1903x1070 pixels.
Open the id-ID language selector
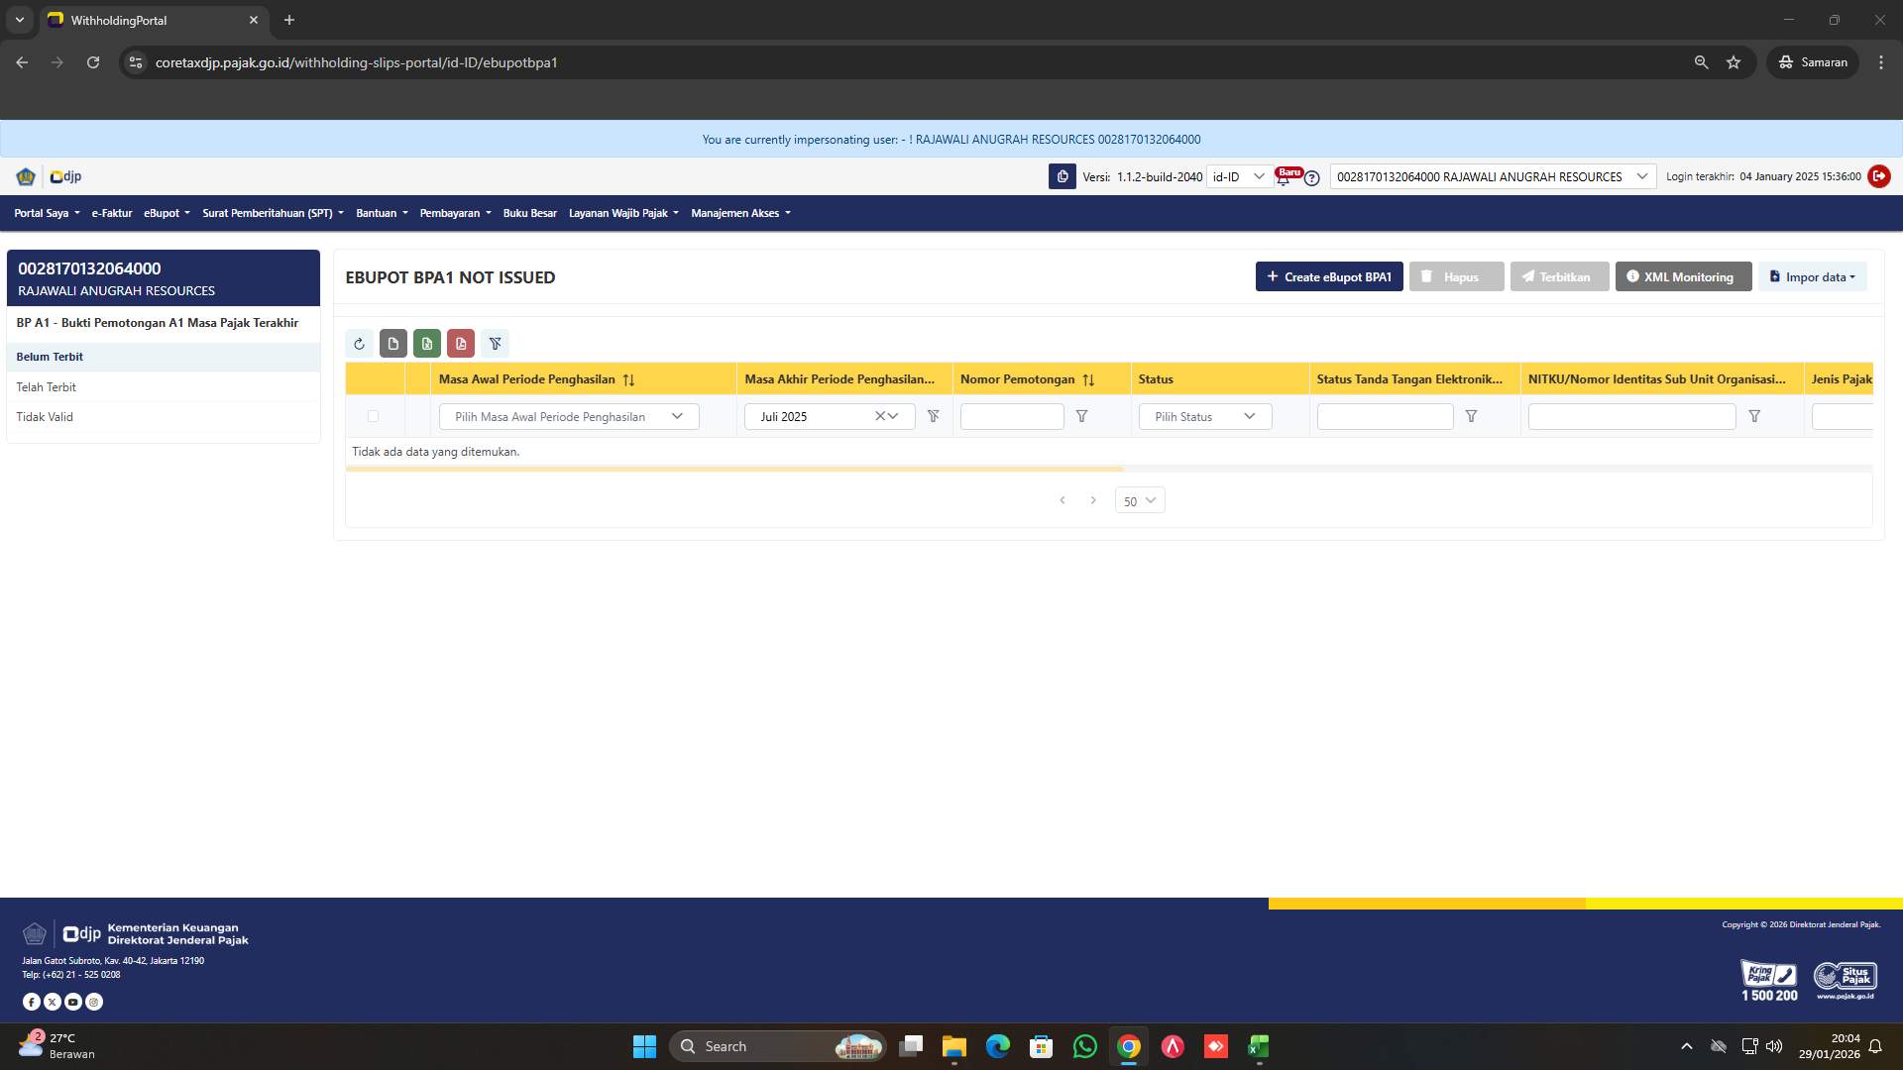pos(1238,176)
